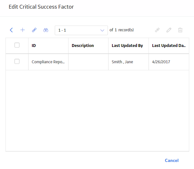The height and width of the screenshot is (169, 194).
Task: Click the Last Updated Da.. column header
Action: pos(169,46)
